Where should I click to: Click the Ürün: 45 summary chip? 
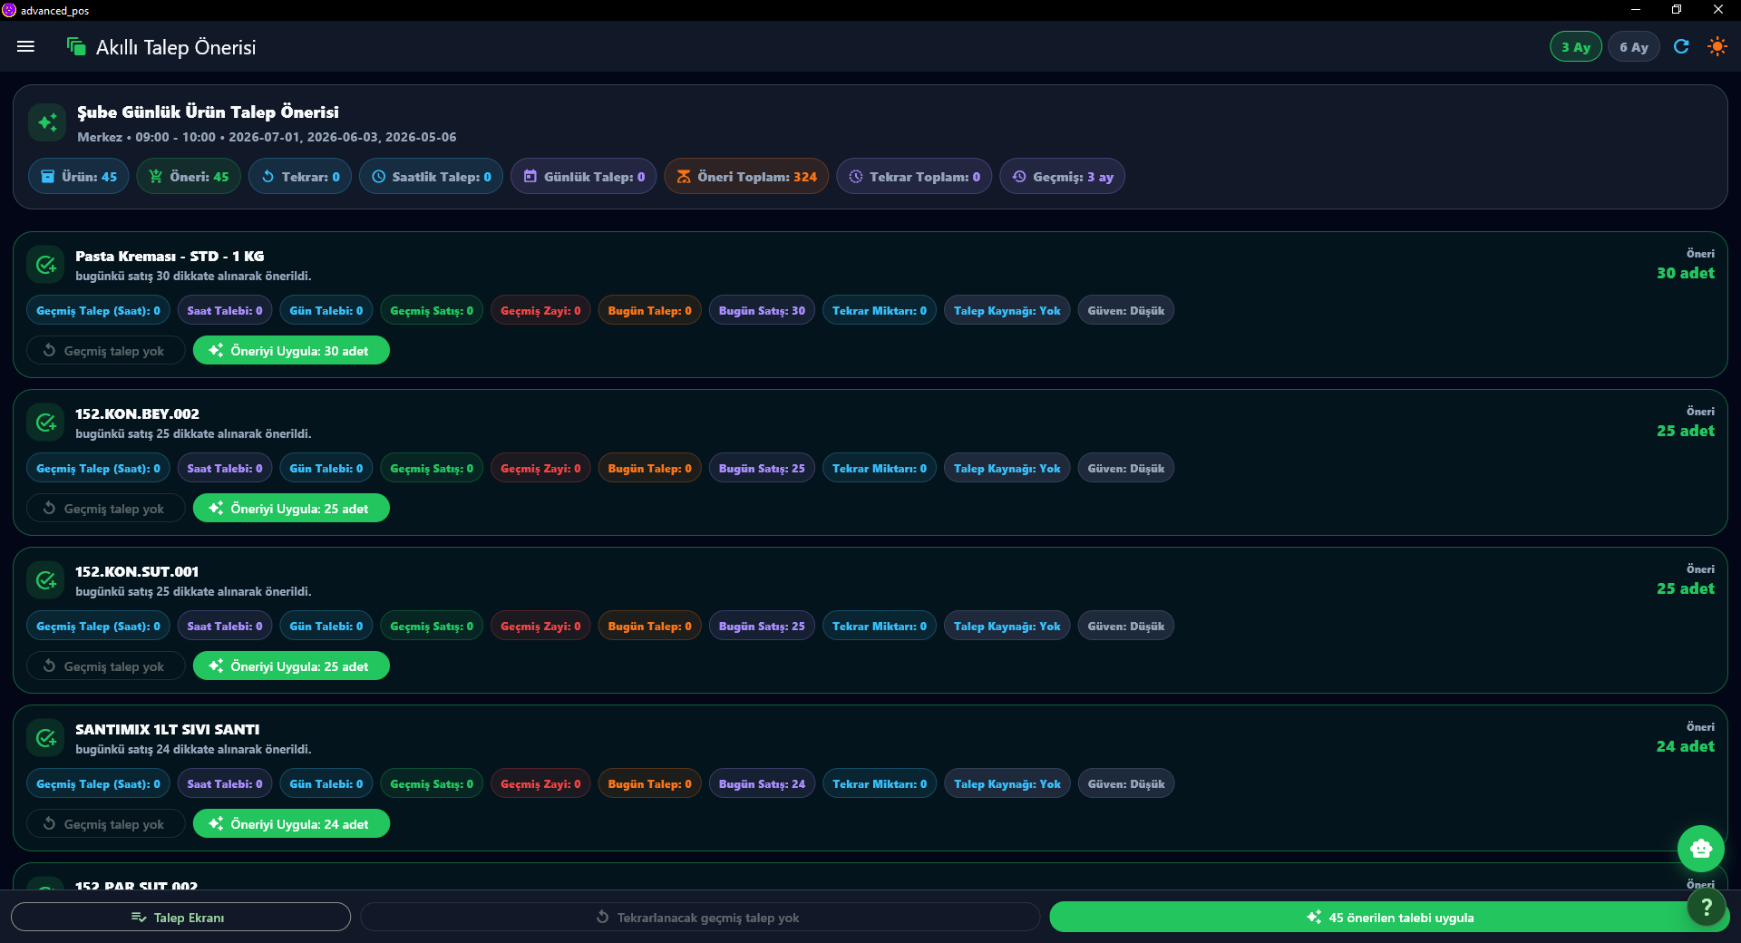[79, 177]
